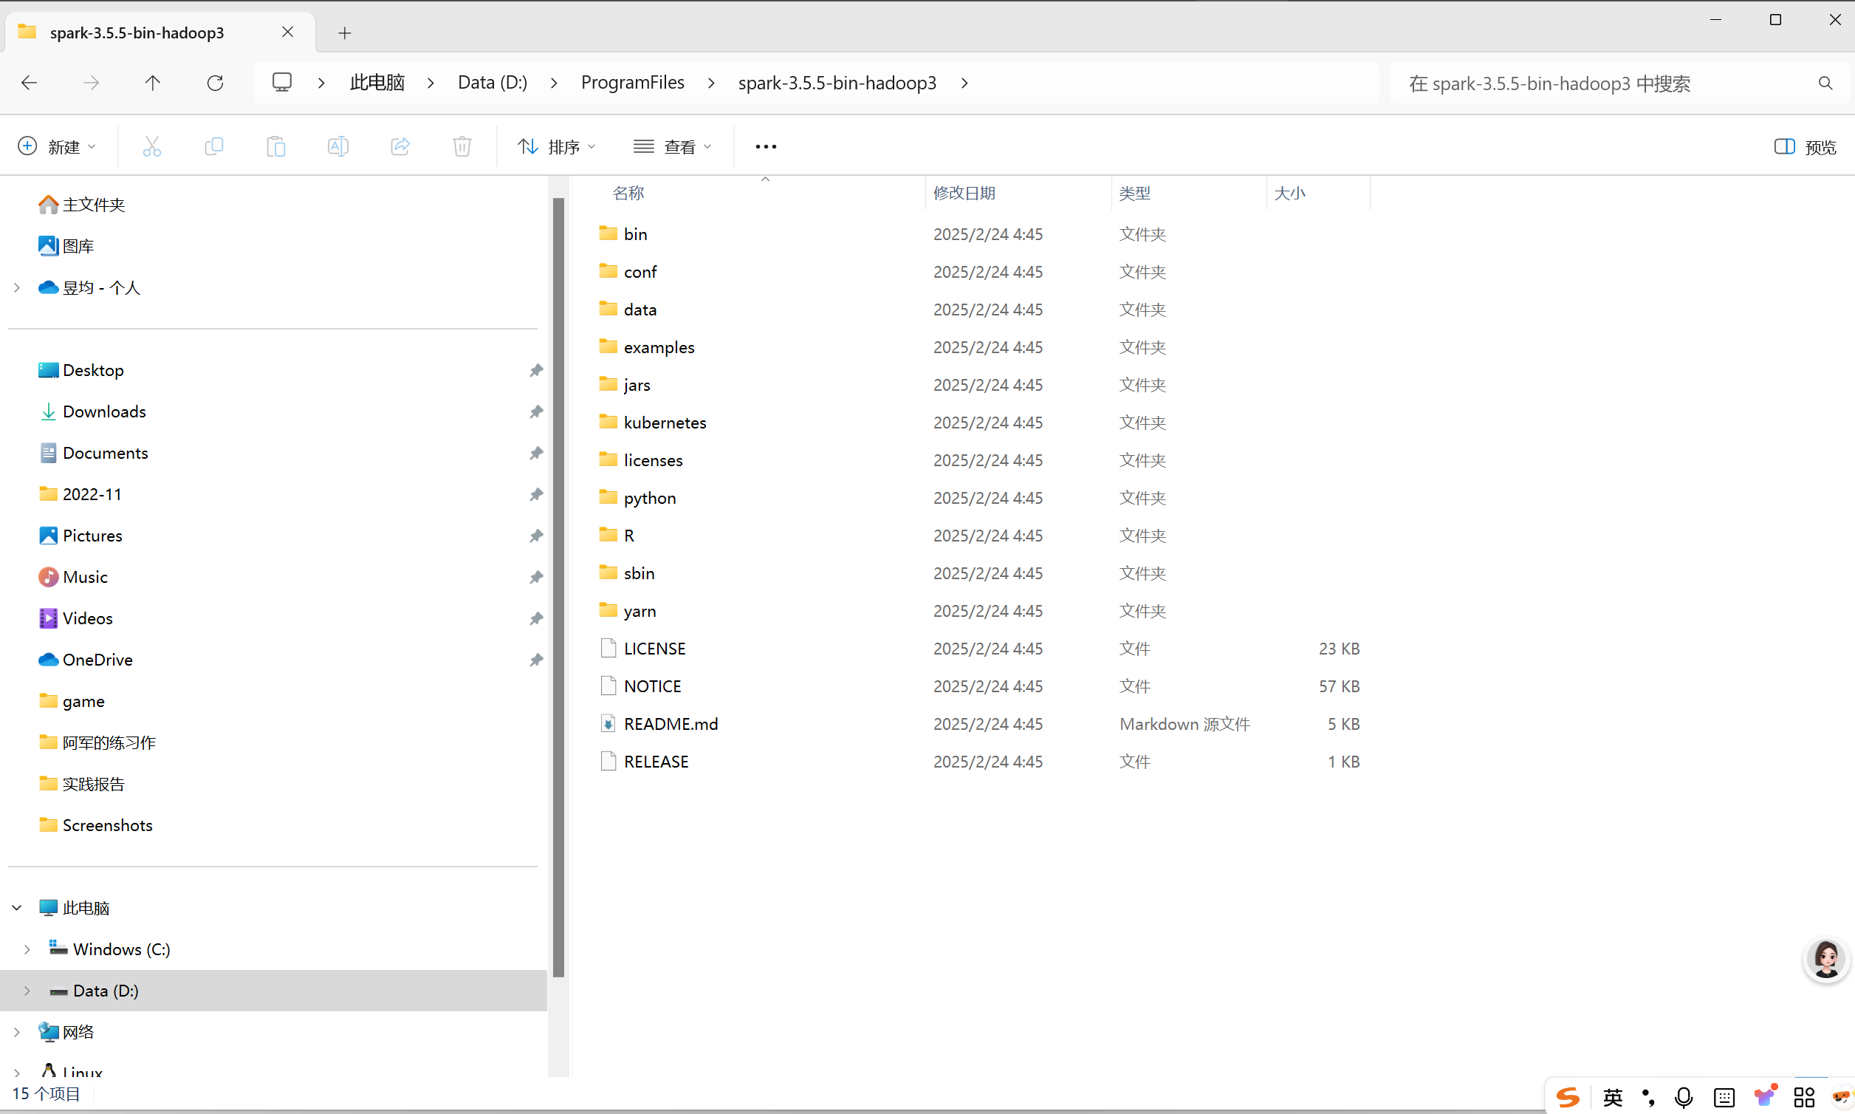The width and height of the screenshot is (1855, 1114).
Task: Click the Paste clipboard icon
Action: point(276,146)
